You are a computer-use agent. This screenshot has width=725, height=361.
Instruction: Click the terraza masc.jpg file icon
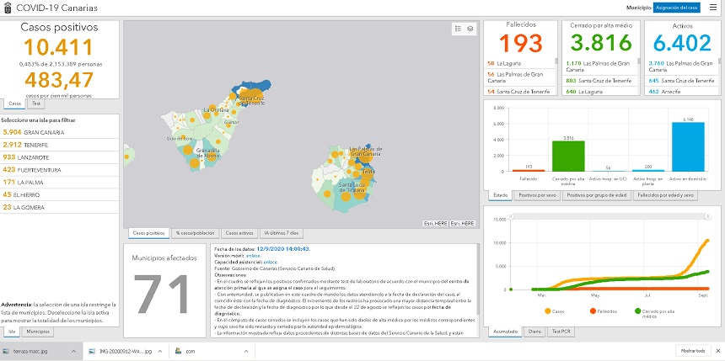tap(8, 350)
